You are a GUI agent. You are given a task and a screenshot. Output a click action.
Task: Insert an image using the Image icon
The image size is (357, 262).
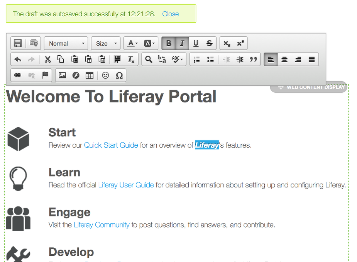62,75
